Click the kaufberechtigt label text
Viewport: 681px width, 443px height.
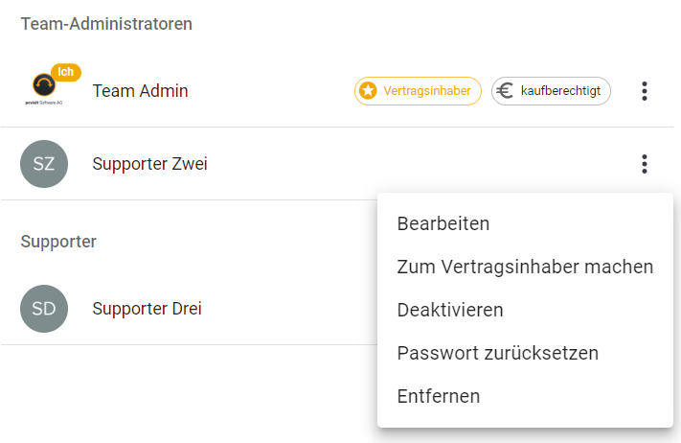[x=561, y=91]
